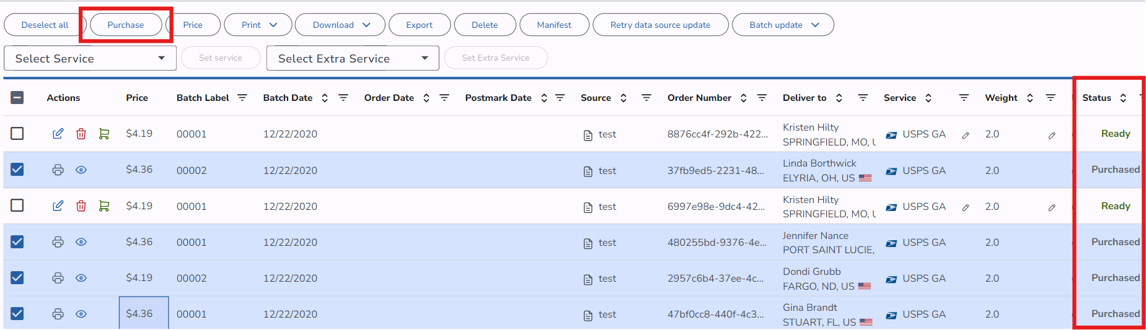
Task: Open filter icon on Batch Label column
Action: coord(242,98)
